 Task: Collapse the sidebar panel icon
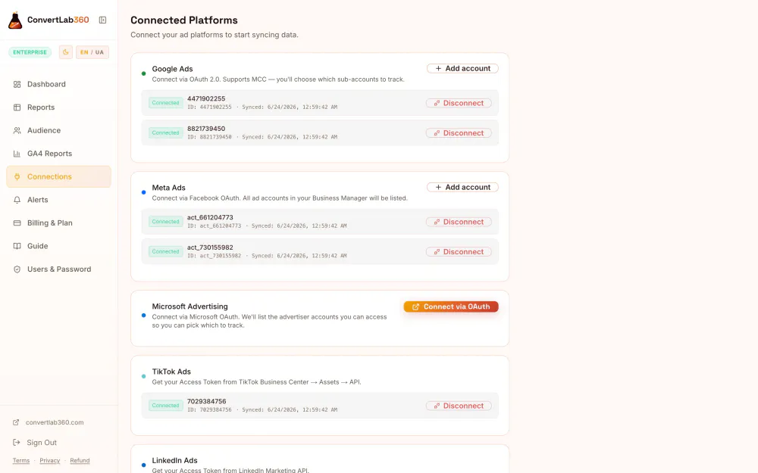102,20
